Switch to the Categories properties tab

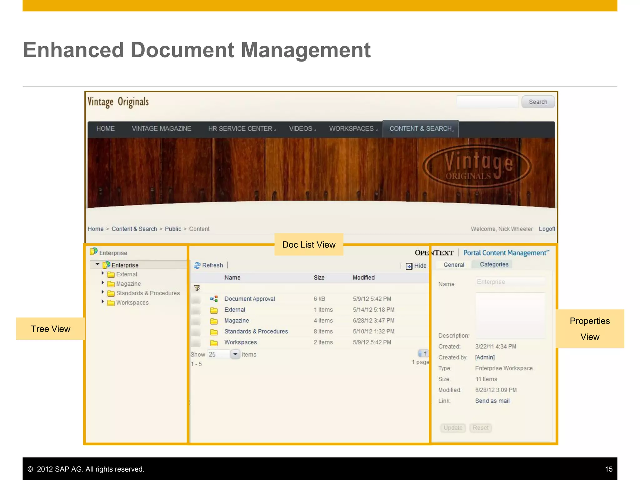point(494,264)
